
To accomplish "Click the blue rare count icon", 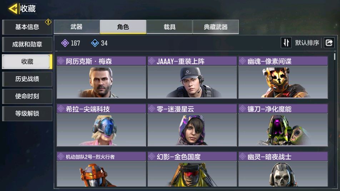I will click(95, 43).
